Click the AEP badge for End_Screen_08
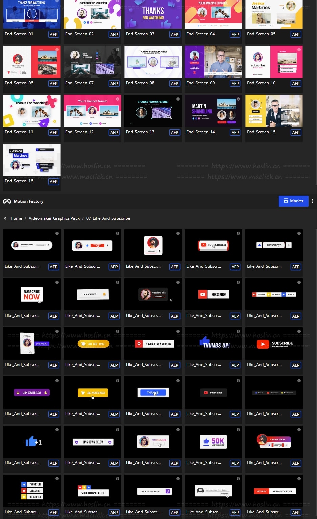317x519 pixels. tap(175, 83)
